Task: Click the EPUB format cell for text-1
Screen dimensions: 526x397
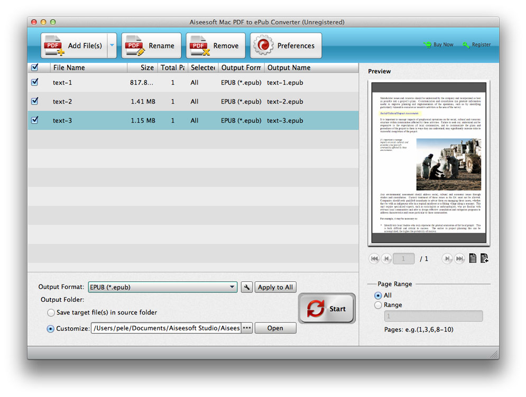Action: 241,82
